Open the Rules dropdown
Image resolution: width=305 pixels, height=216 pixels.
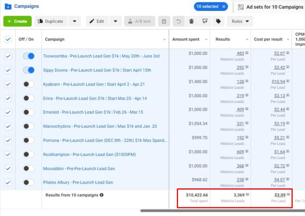click(240, 21)
